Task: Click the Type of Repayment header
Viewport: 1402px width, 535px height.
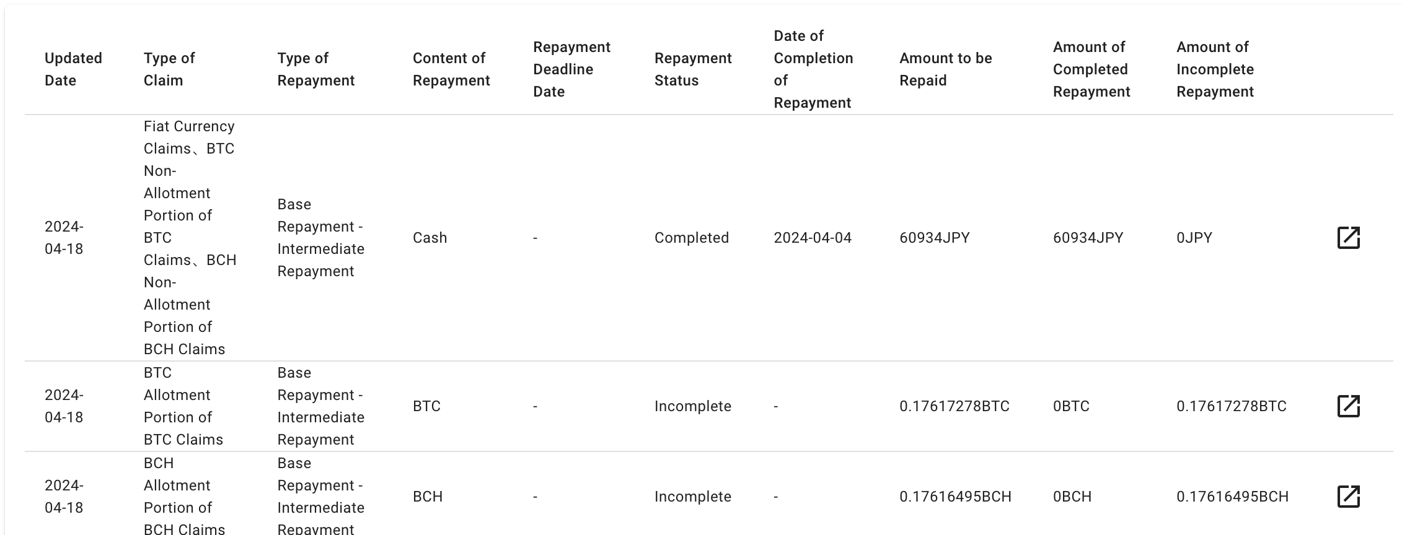Action: click(315, 69)
